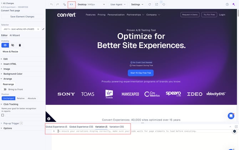Edit selector with the pencil icon

[x=43, y=29]
